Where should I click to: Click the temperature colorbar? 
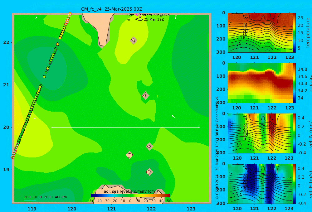295,32
